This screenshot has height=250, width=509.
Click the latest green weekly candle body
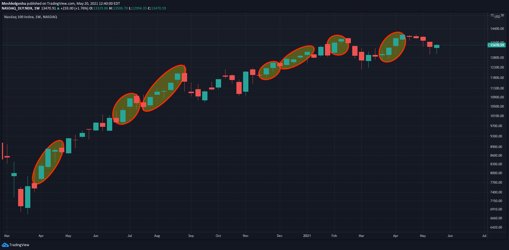click(437, 46)
